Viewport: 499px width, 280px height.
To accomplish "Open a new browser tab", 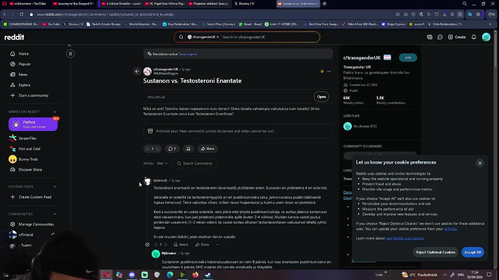I will point(324,3).
